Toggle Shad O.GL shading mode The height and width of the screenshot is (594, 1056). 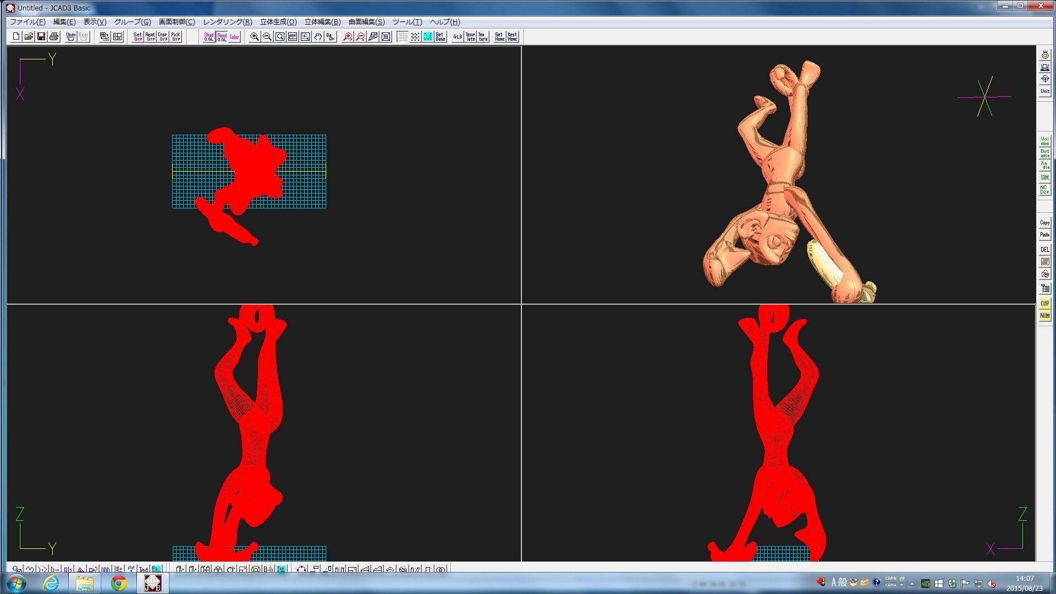(x=209, y=37)
